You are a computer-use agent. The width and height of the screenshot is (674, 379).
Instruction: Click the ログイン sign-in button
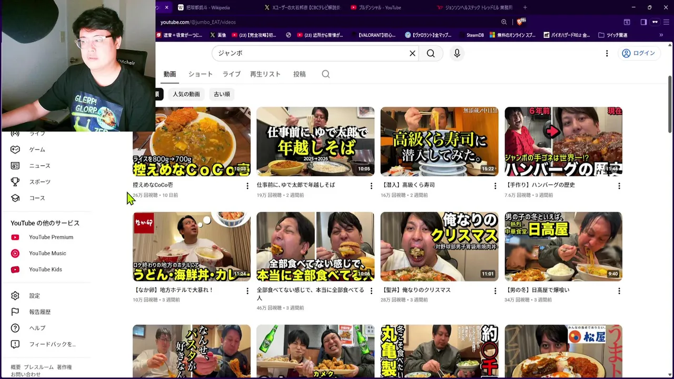pyautogui.click(x=638, y=53)
